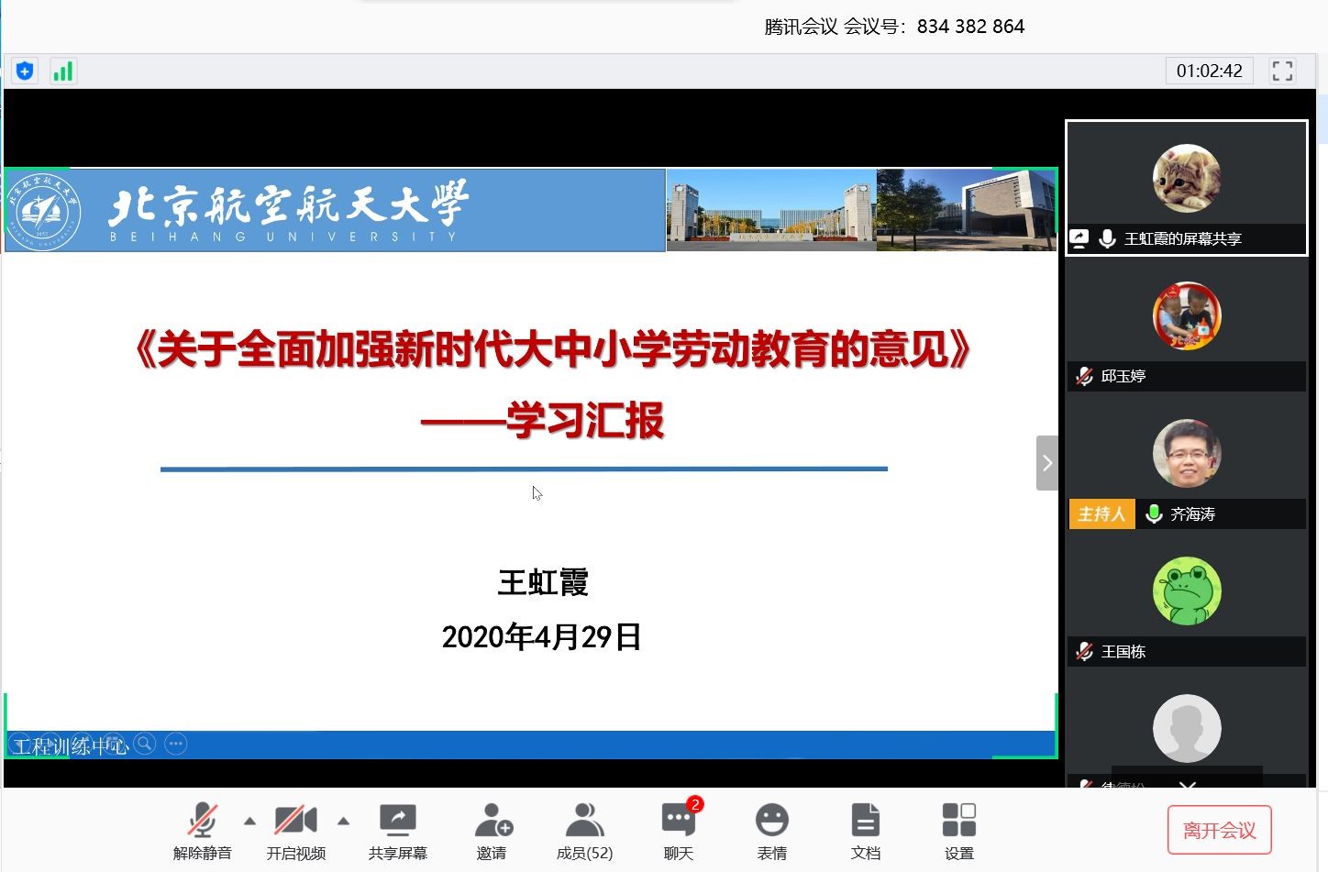Enter full screen mode
Viewport: 1328px width, 872px height.
[x=1282, y=71]
